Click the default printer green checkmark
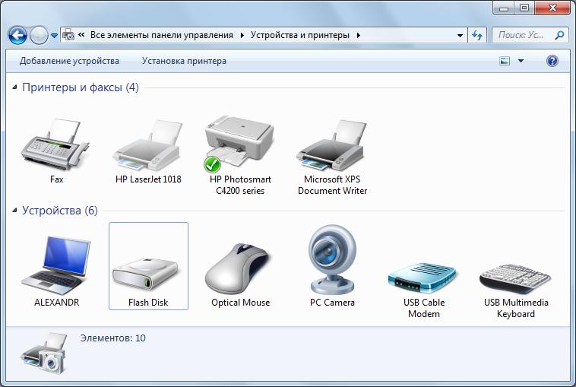The height and width of the screenshot is (387, 576). [212, 164]
